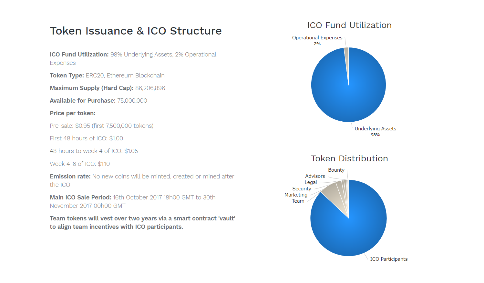Click the Token Distribution chart title
This screenshot has width=484, height=283.
(x=349, y=158)
